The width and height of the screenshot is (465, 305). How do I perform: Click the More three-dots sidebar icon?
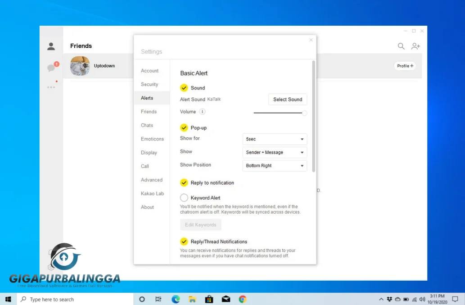point(51,87)
